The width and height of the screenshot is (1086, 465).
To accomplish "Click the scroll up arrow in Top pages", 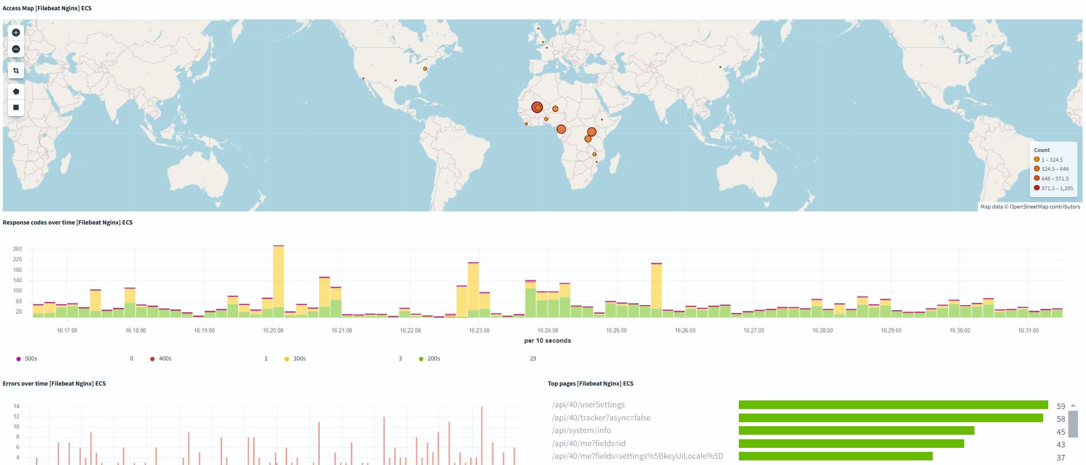I will point(1072,405).
